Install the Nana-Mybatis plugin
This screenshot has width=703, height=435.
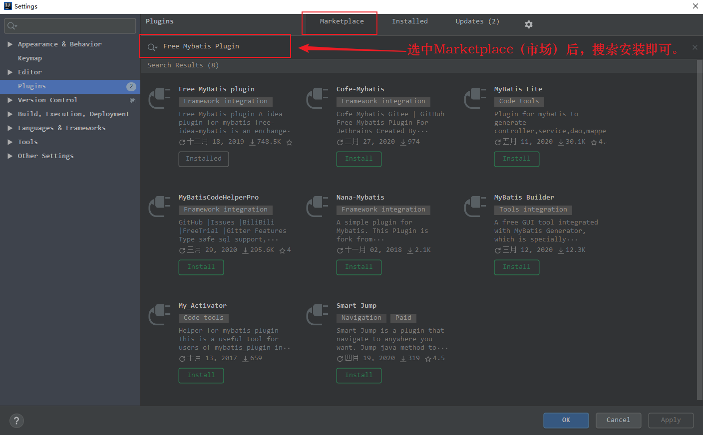(x=359, y=267)
